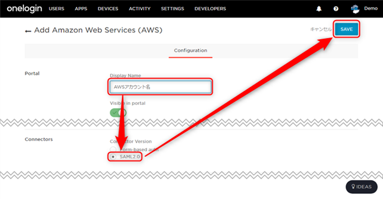The width and height of the screenshot is (383, 199).
Task: Open the IDEAS button
Action: [x=361, y=187]
